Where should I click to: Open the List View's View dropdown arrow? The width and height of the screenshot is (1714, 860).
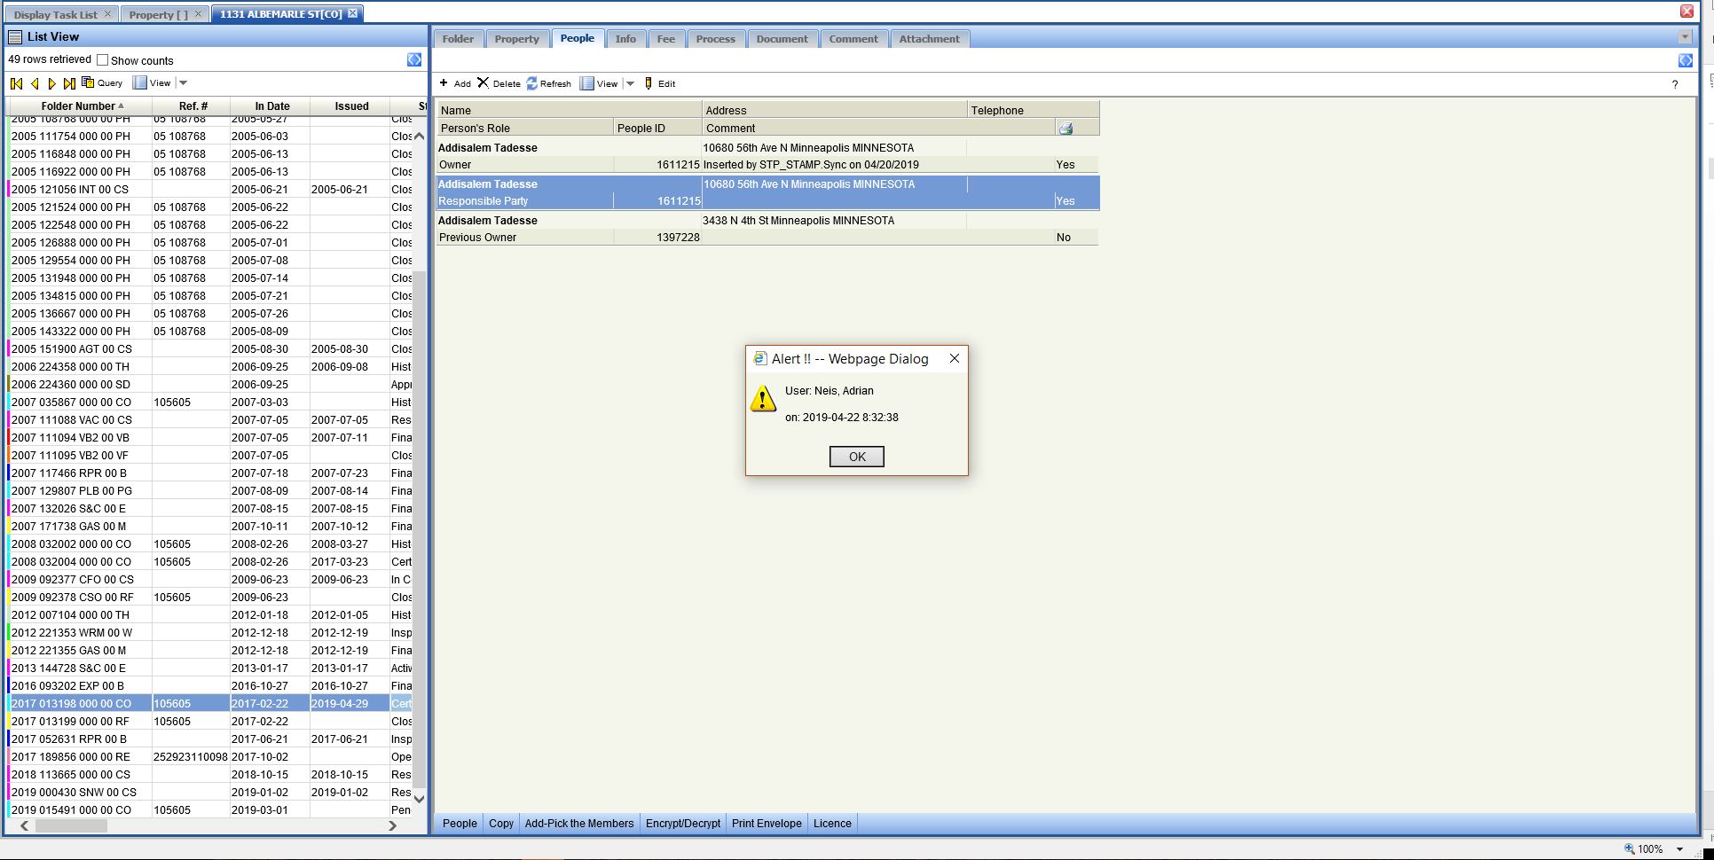tap(184, 83)
